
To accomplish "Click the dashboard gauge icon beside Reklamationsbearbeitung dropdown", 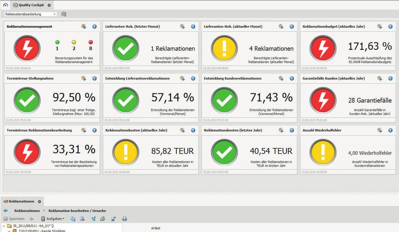I will point(64,14).
